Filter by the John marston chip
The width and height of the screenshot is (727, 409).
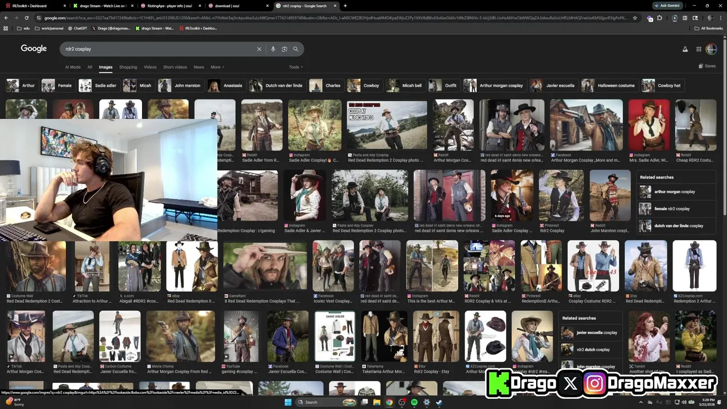coord(180,85)
